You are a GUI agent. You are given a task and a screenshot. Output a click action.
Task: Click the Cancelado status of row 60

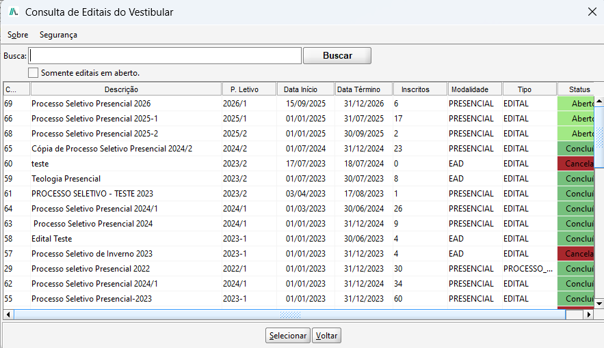point(575,164)
